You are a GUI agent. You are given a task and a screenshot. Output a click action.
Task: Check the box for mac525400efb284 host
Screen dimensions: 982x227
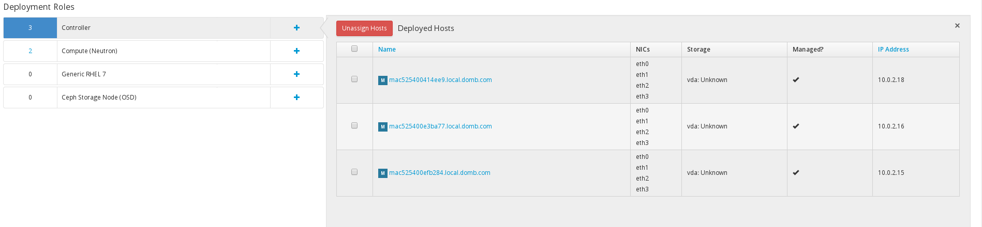354,172
